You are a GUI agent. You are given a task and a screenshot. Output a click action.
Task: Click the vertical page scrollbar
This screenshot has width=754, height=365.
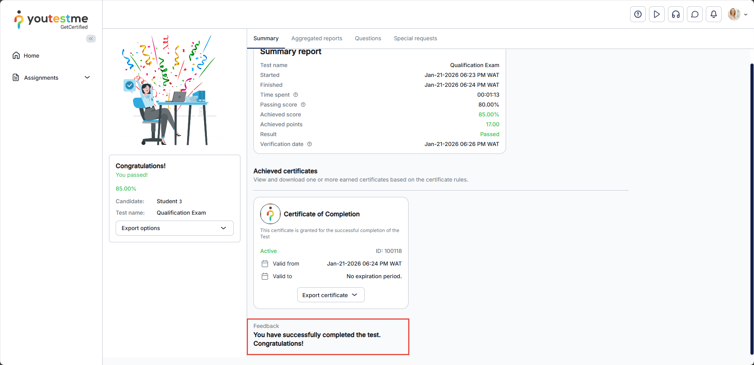click(752, 208)
